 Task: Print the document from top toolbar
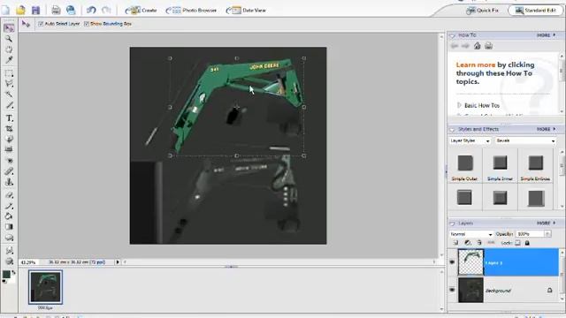point(56,10)
